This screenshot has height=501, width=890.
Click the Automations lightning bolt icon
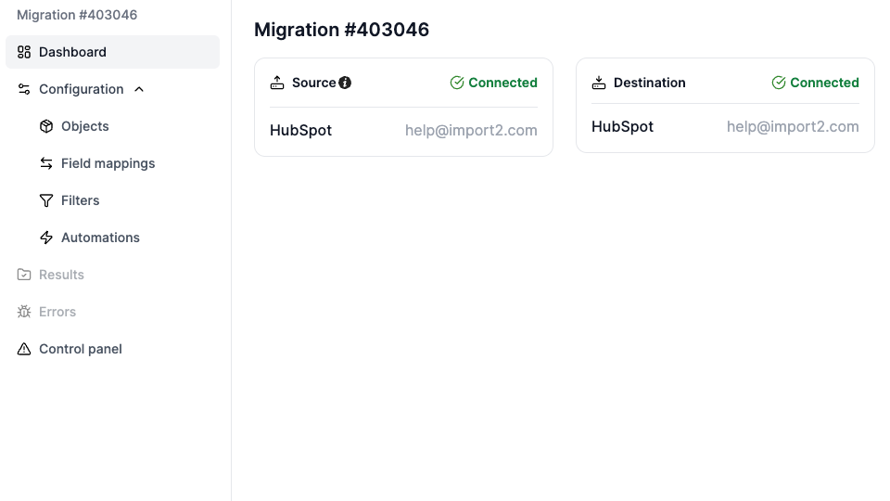(46, 238)
